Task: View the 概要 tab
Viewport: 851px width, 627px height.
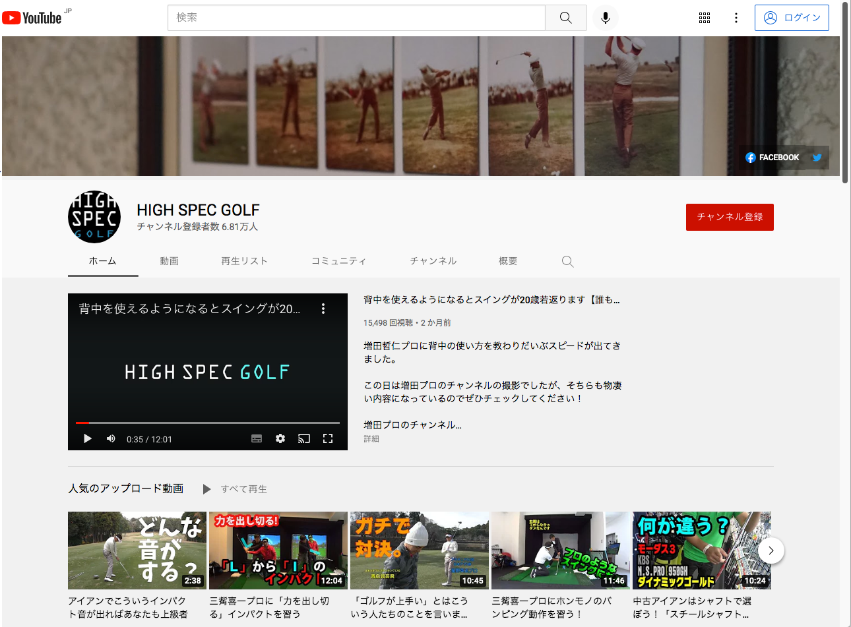Action: (508, 261)
